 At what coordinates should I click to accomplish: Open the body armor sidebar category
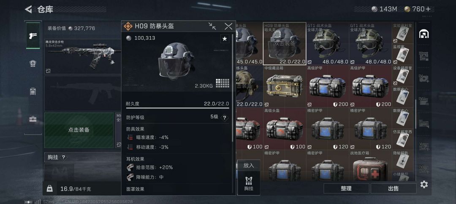(x=33, y=64)
